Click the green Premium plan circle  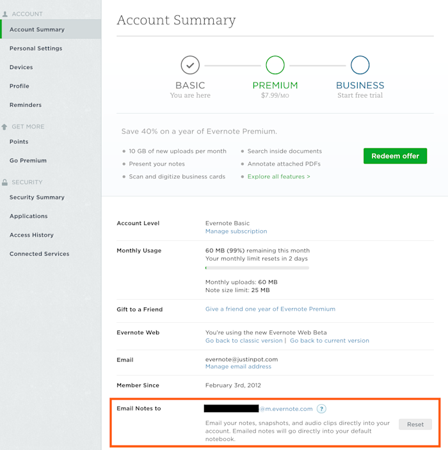275,65
